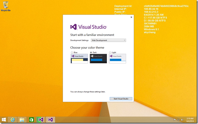Screen dimensions: 198x124
Task: Select the Dark color theme radio button
Action: 91,52
